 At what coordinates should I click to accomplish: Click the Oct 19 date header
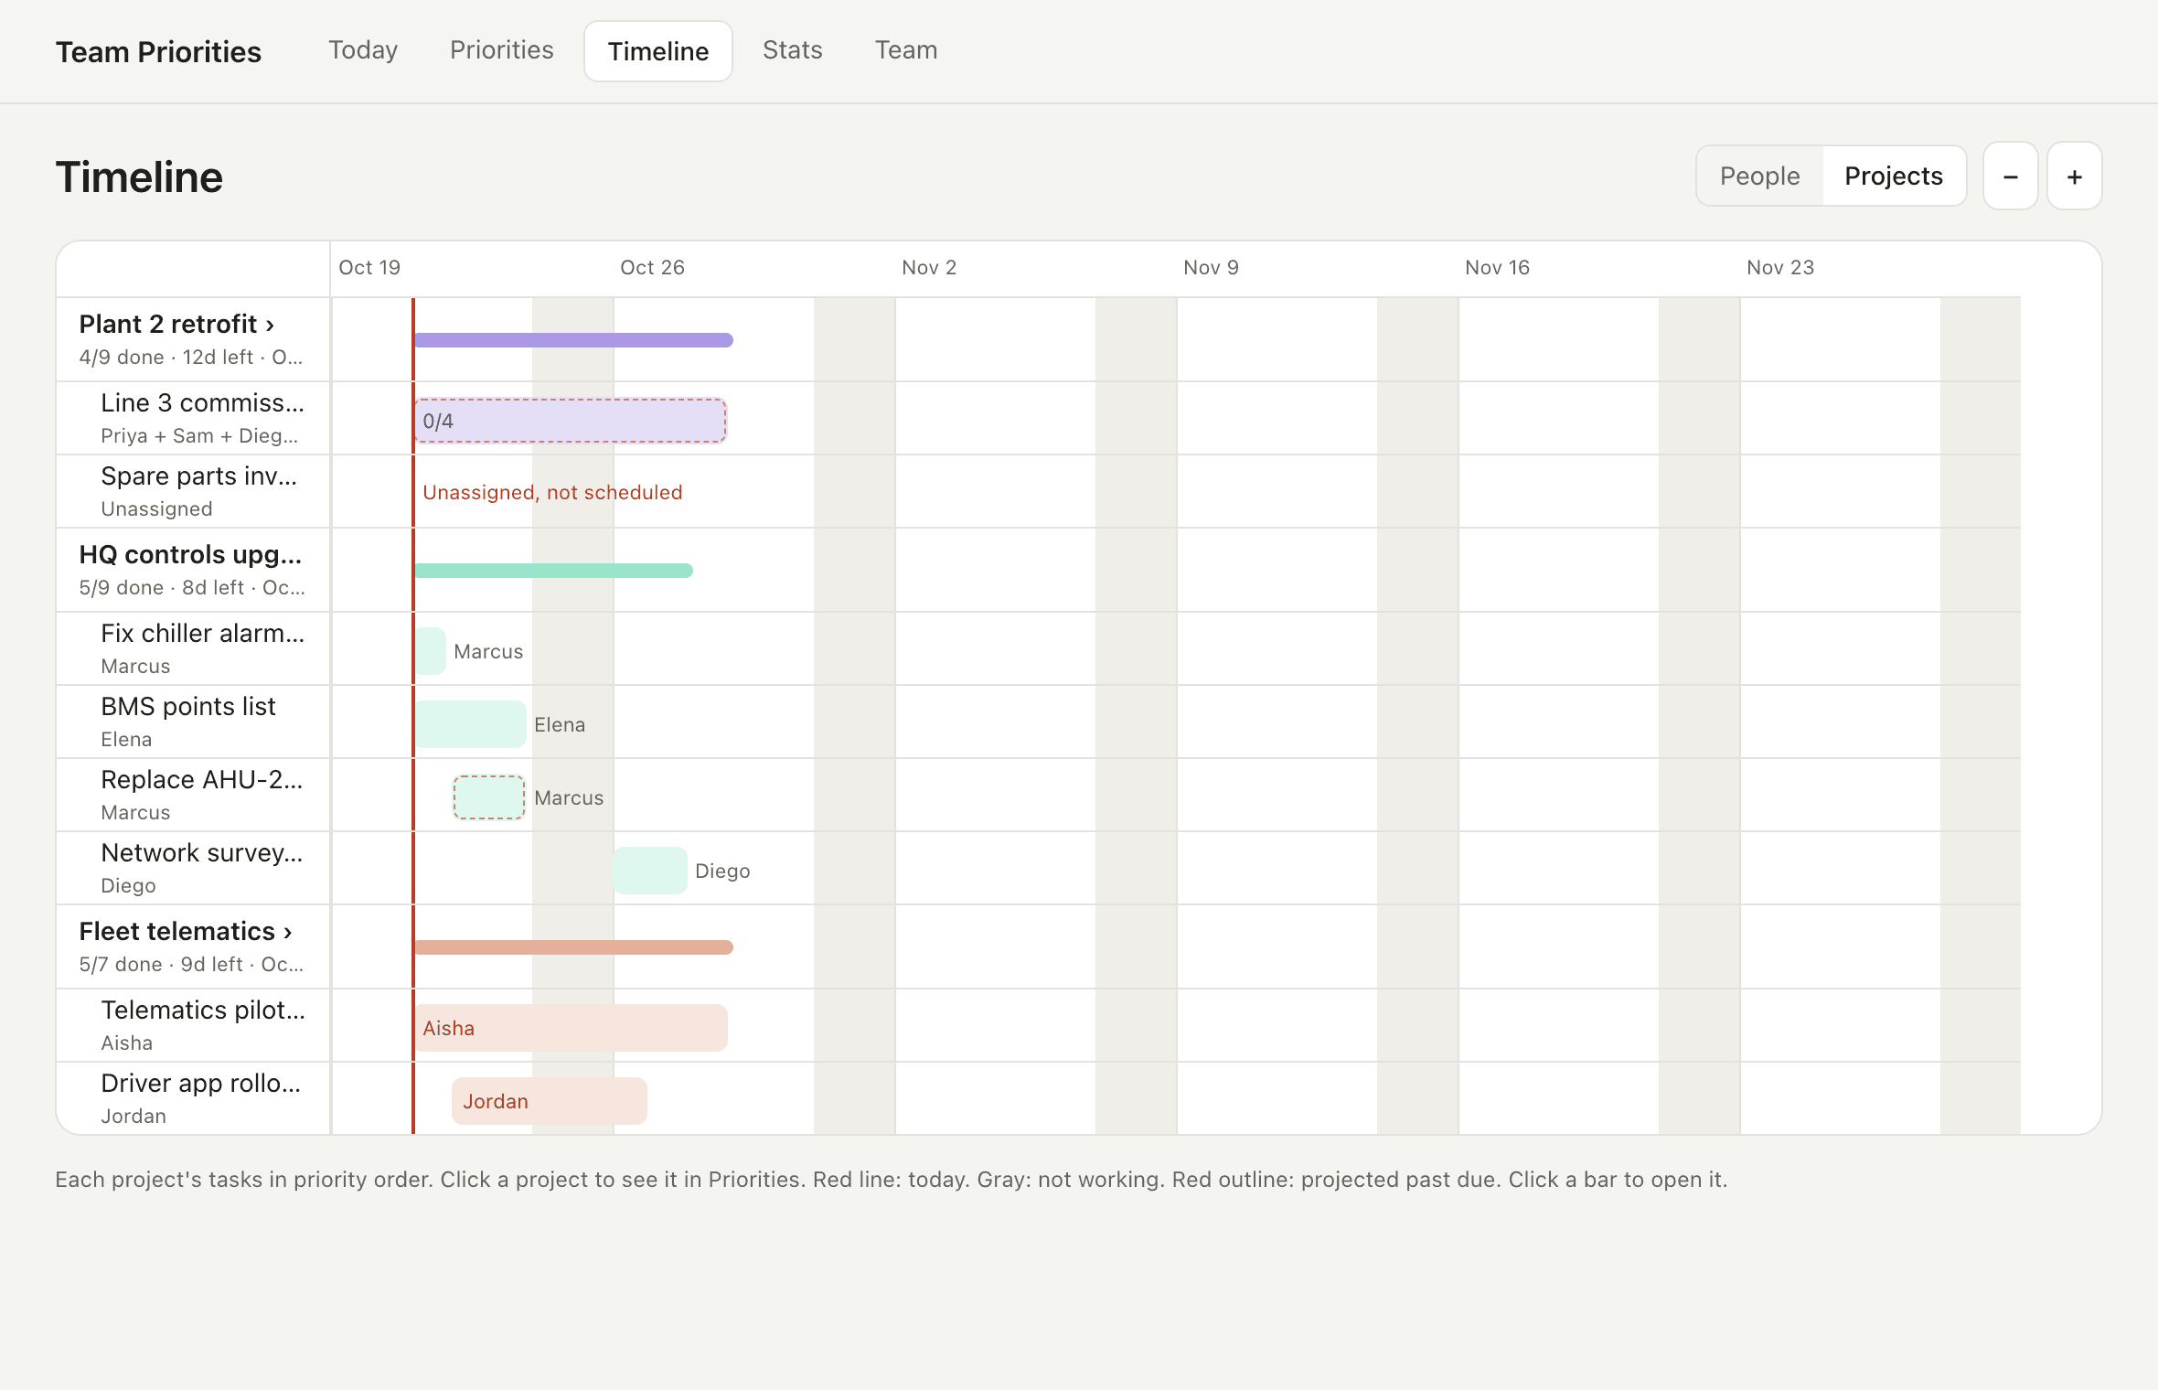click(x=369, y=268)
